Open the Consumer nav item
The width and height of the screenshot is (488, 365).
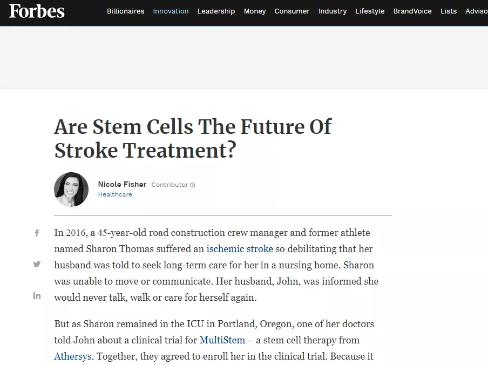click(x=292, y=11)
